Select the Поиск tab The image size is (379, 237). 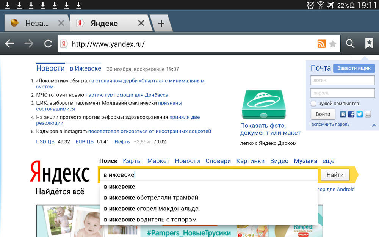[x=108, y=161]
